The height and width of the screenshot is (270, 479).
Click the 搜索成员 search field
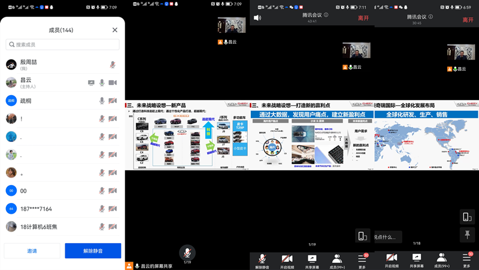[62, 45]
